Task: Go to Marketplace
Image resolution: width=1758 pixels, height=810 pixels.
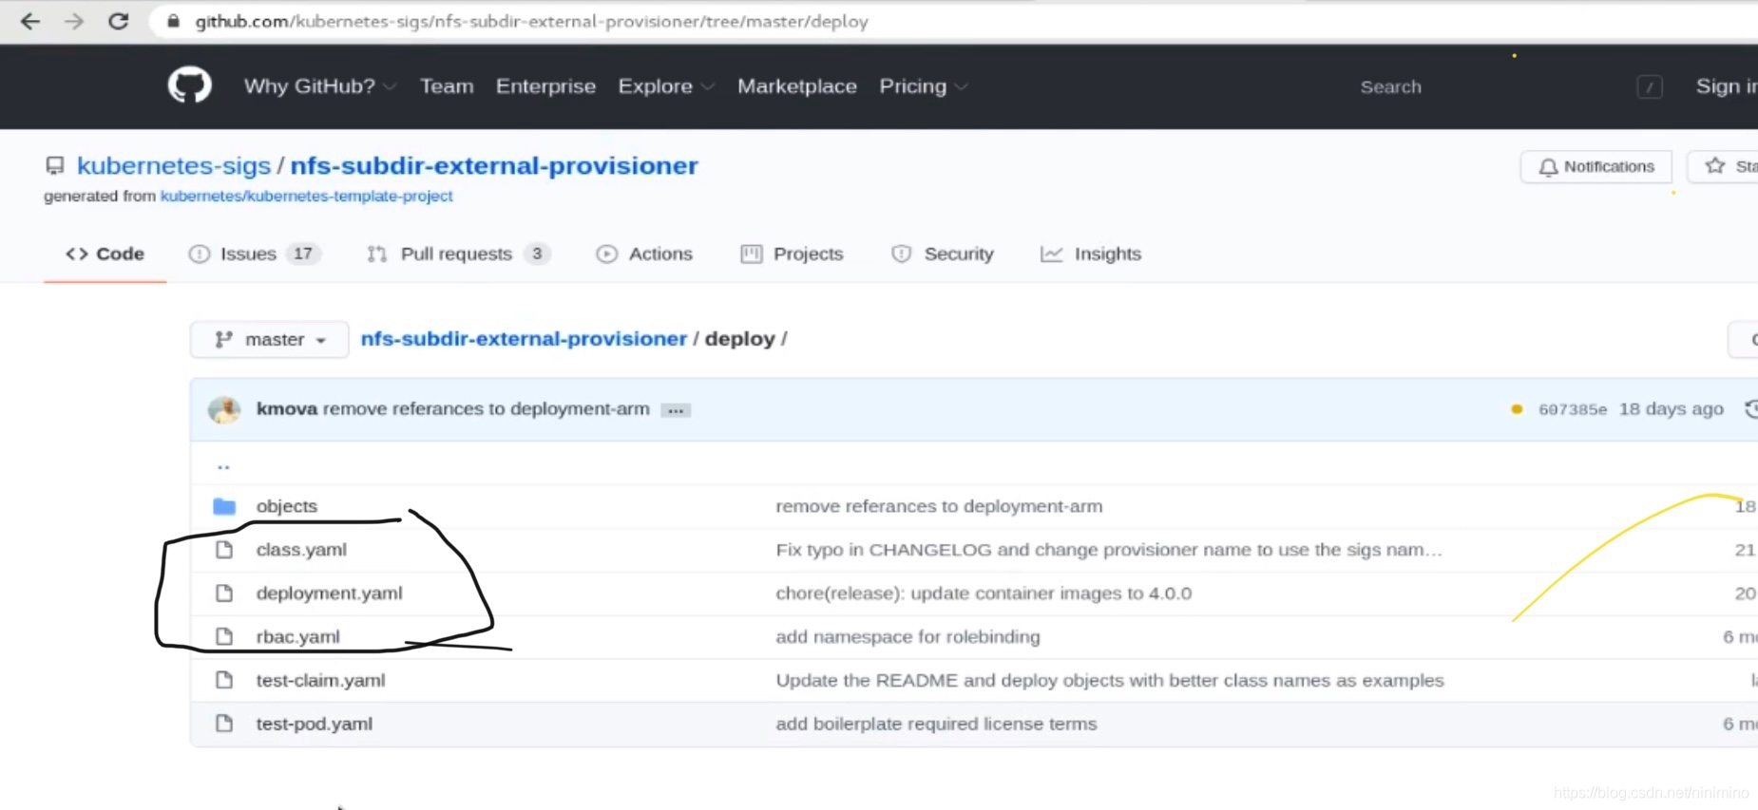Action: 796,86
